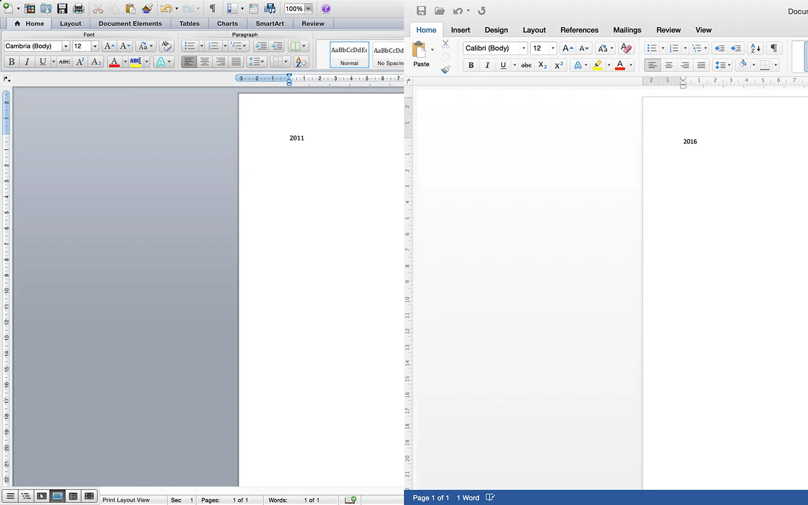Click the purple Help icon in left toolbar
Image resolution: width=808 pixels, height=505 pixels.
(x=326, y=8)
